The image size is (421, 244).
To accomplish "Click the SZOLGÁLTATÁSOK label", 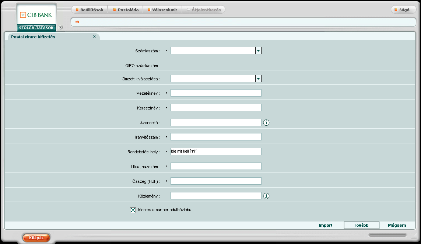I will [x=36, y=28].
